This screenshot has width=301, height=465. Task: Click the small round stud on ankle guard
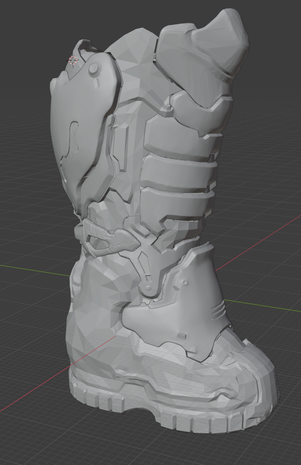coord(185,283)
